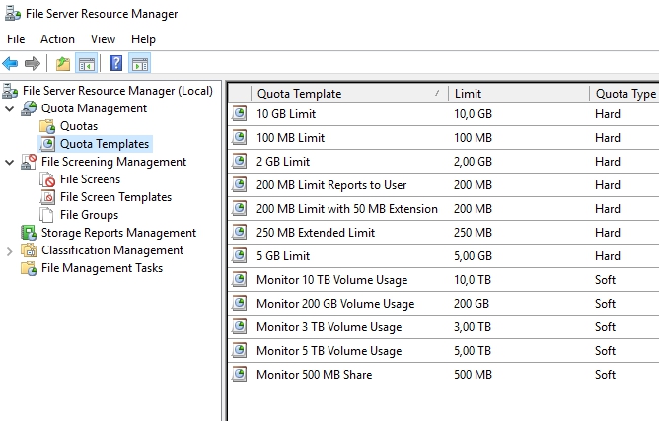659x421 pixels.
Task: Open the Help menu
Action: [143, 39]
